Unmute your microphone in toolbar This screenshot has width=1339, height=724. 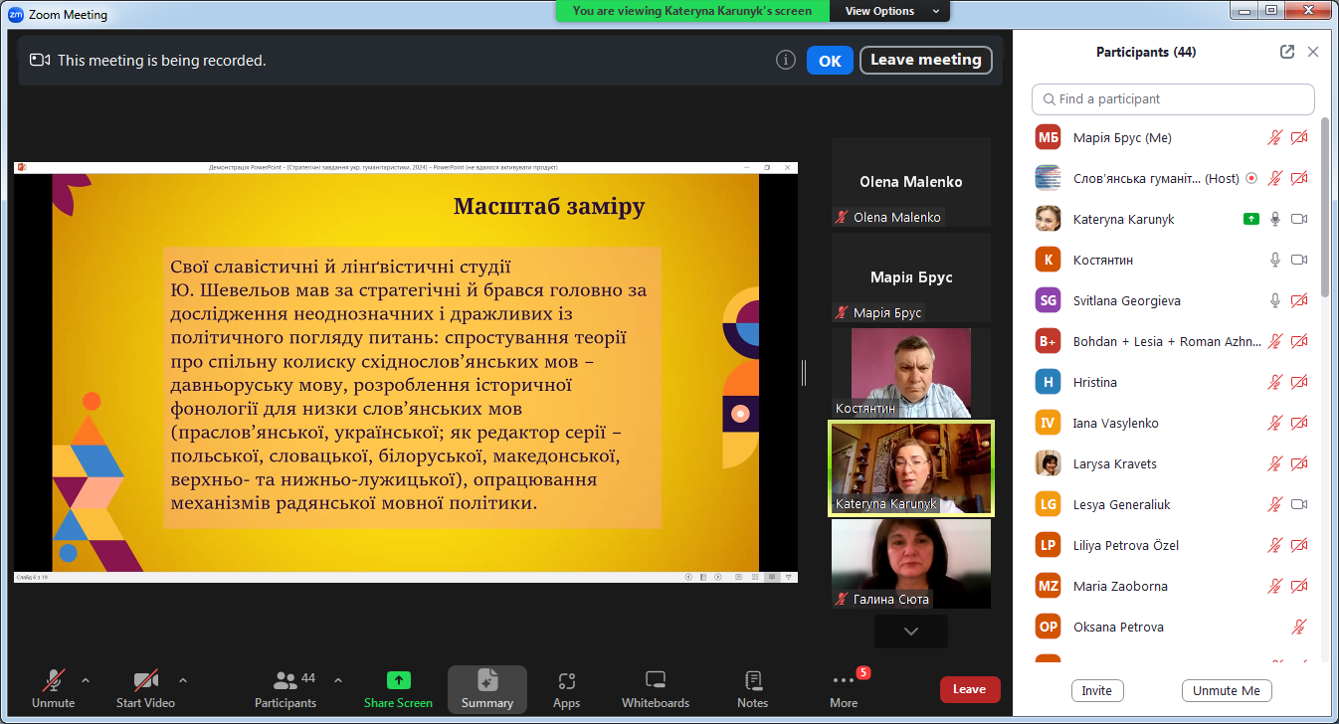pyautogui.click(x=54, y=688)
